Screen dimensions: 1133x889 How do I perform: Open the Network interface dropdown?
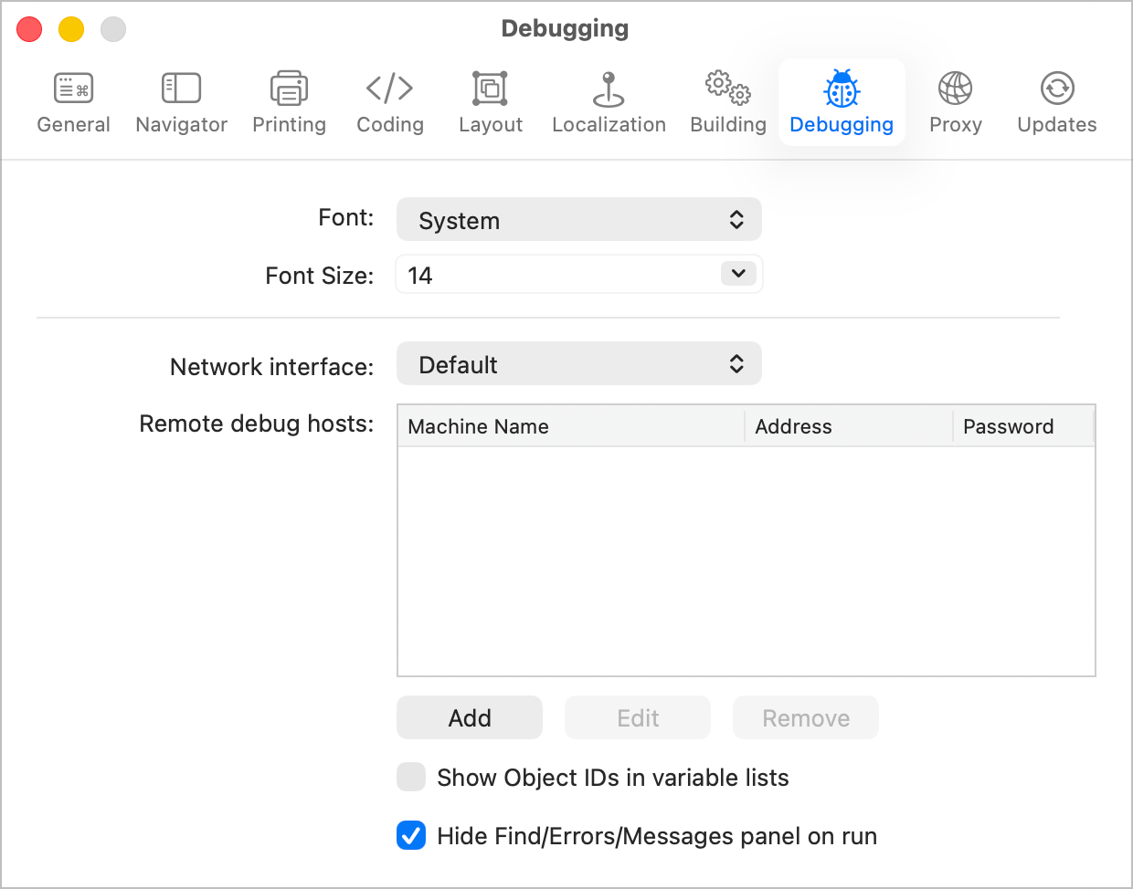pos(578,363)
